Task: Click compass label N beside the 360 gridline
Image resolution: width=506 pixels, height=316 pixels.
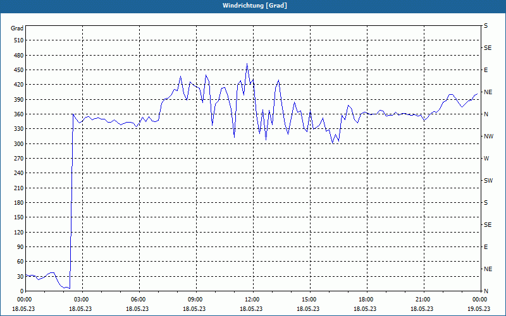Action: (486, 114)
